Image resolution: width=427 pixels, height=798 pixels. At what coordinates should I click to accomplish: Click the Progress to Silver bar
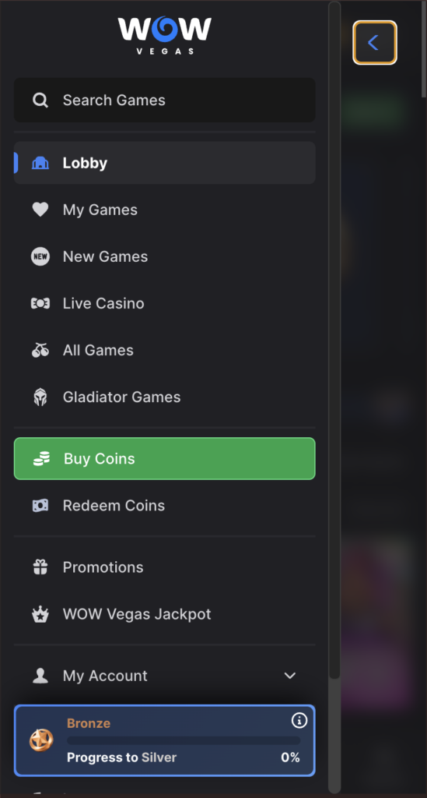click(x=184, y=740)
